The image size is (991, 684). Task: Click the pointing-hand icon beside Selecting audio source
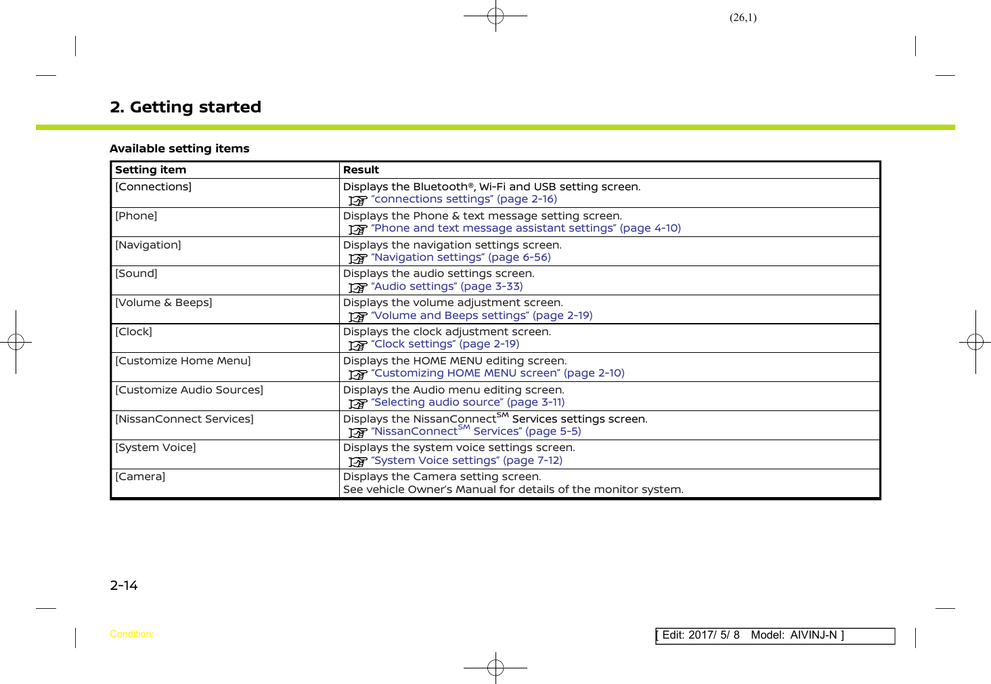coord(357,404)
